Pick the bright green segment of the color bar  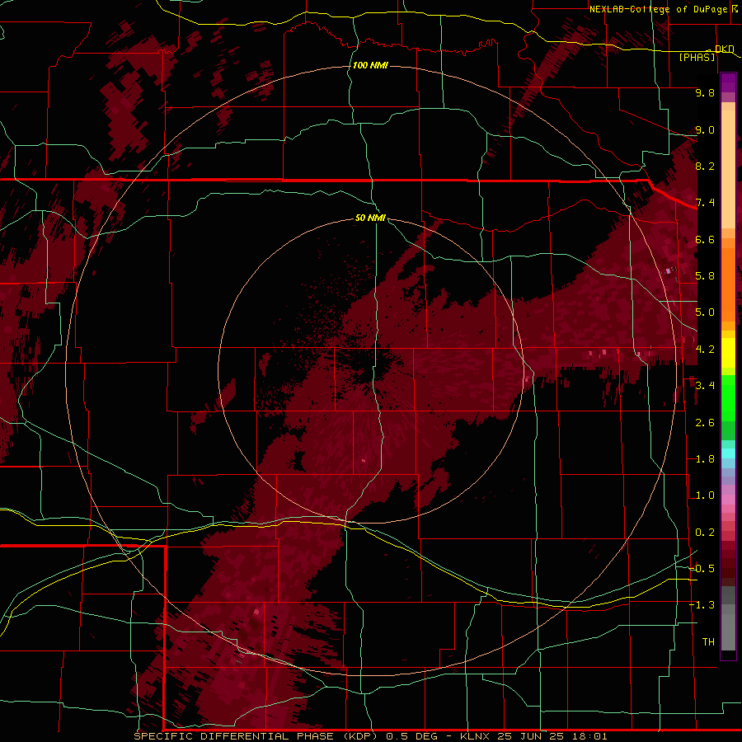[728, 398]
